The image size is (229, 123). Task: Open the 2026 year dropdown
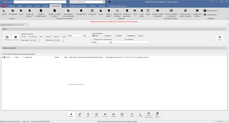coord(88,36)
